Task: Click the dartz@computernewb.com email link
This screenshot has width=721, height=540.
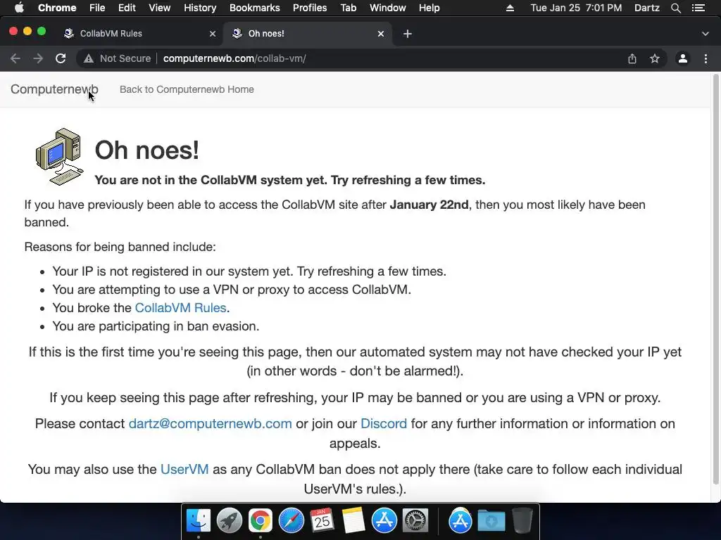Action: [x=210, y=423]
